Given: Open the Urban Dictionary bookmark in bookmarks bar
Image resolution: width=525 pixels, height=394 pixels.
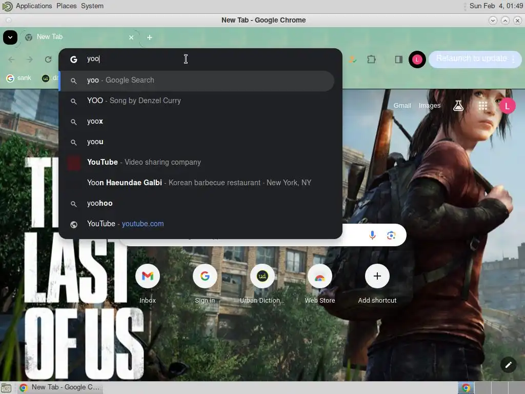Looking at the screenshot, I should click(50, 78).
